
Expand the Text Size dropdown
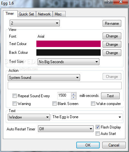click(x=69, y=62)
